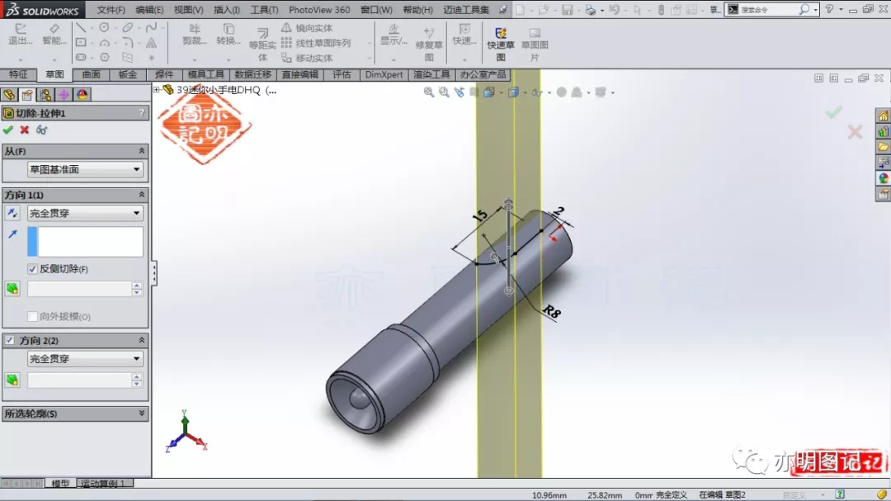
Task: Select the sketch Text tool
Action: [151, 43]
